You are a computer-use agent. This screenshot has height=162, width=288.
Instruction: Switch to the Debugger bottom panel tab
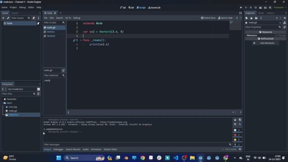[58, 149]
